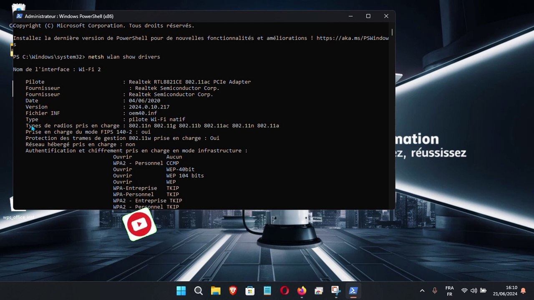This screenshot has width=534, height=300.
Task: Click the 'Realtek RTL8821CE 802.11ac PCIe Adapter' text
Action: (190, 82)
